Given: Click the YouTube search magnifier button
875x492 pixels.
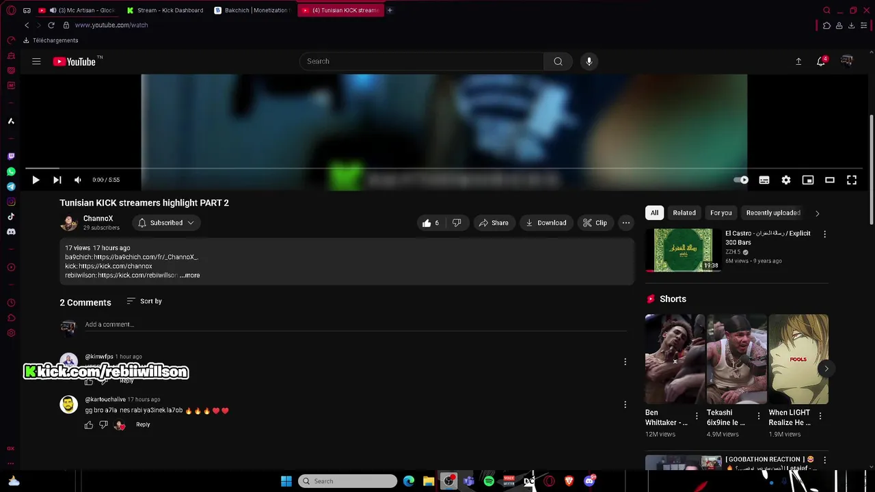Looking at the screenshot, I should tap(558, 61).
